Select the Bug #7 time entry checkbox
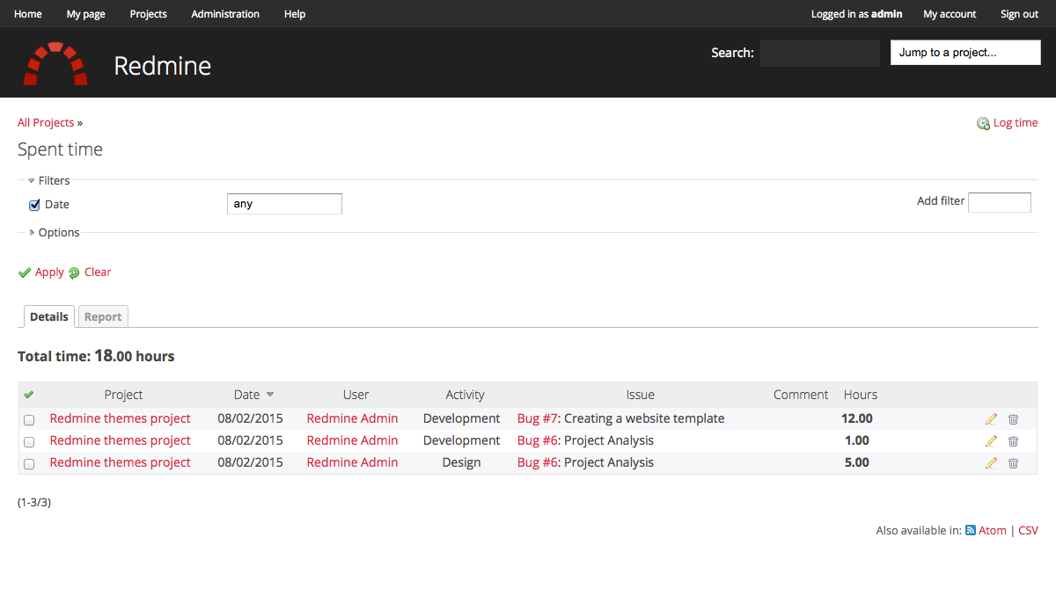 29,419
